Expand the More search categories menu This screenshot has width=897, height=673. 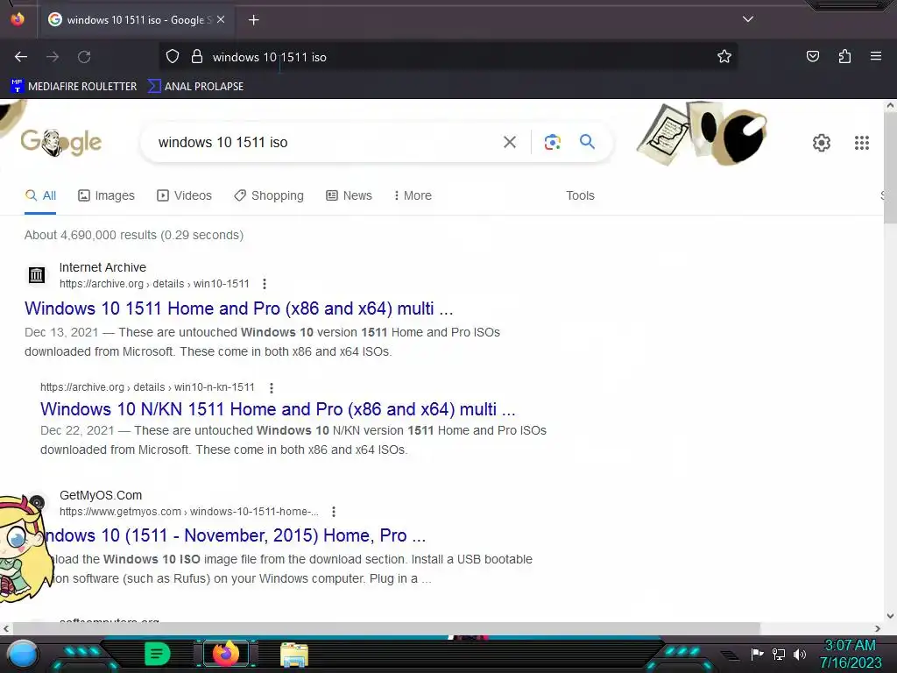pos(413,195)
